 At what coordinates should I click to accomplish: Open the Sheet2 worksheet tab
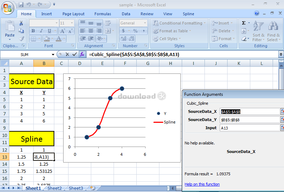point(54,188)
